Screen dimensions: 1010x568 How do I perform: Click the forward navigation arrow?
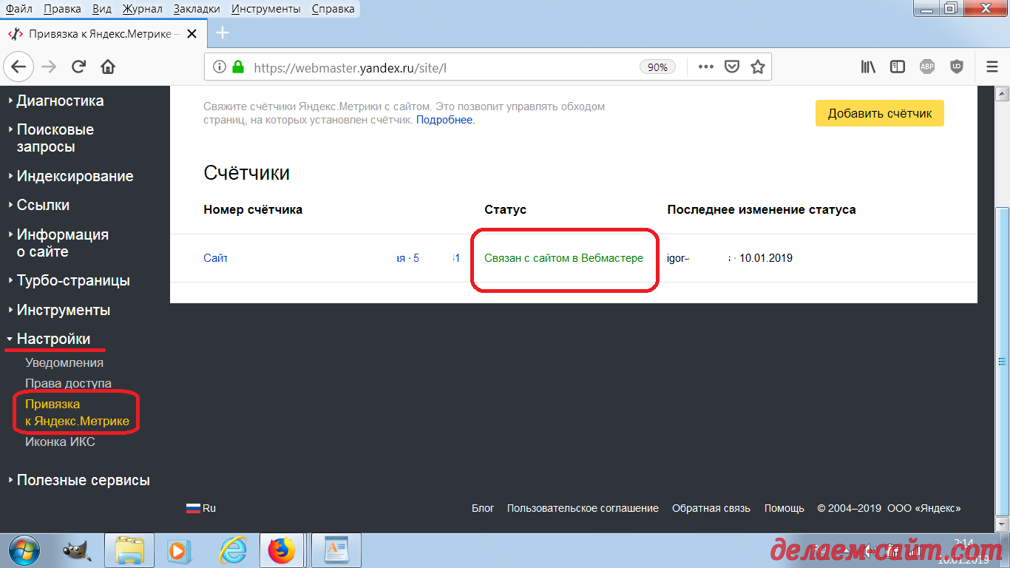(x=49, y=67)
